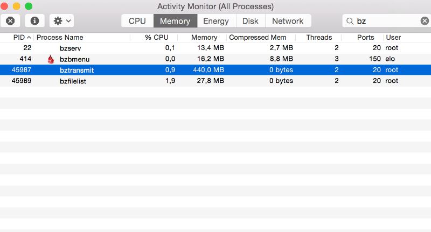The height and width of the screenshot is (232, 431).
Task: Open the Network tab
Action: 288,21
